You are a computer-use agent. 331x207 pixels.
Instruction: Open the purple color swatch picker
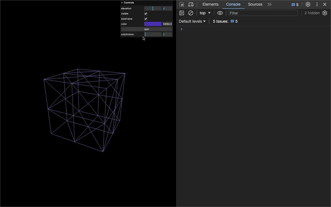pos(153,24)
